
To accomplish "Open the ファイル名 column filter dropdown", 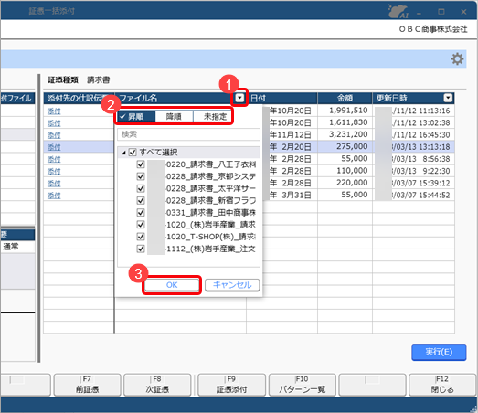I will (239, 98).
